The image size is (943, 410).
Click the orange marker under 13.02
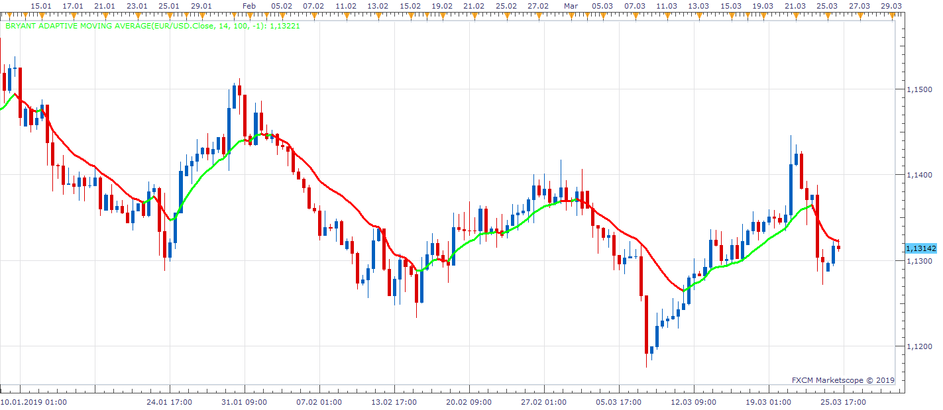pos(378,15)
